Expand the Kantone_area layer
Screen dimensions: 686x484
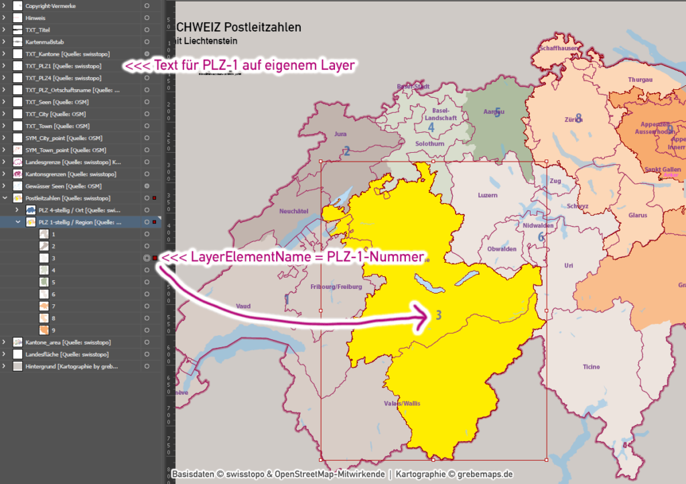click(5, 342)
